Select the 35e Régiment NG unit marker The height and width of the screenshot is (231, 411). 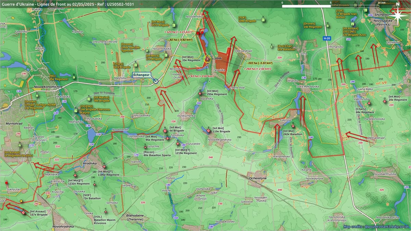(x=74, y=77)
